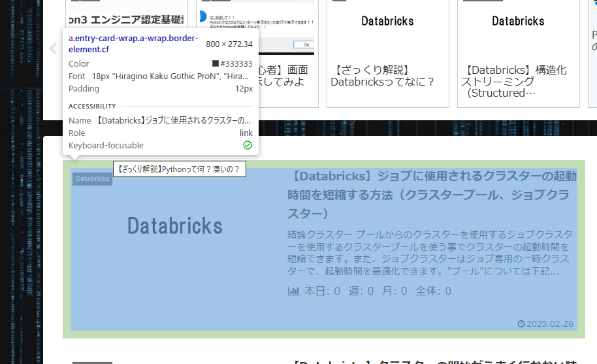Screen dimensions: 597x364
Task: Click the large Databricks thumbnail in article card
Action: (x=175, y=226)
